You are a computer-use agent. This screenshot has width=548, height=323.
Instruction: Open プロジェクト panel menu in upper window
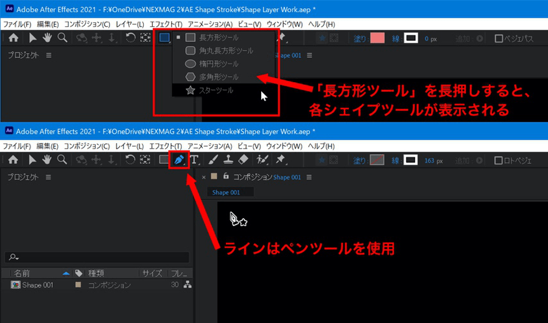point(49,55)
